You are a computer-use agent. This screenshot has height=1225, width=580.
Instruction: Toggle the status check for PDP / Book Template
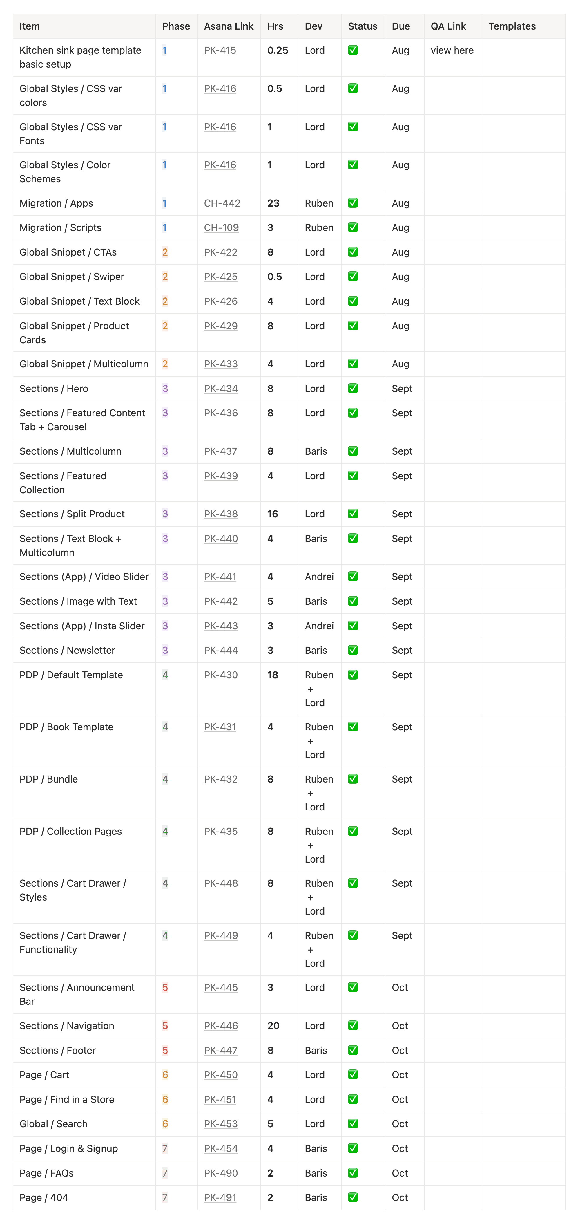coord(353,726)
